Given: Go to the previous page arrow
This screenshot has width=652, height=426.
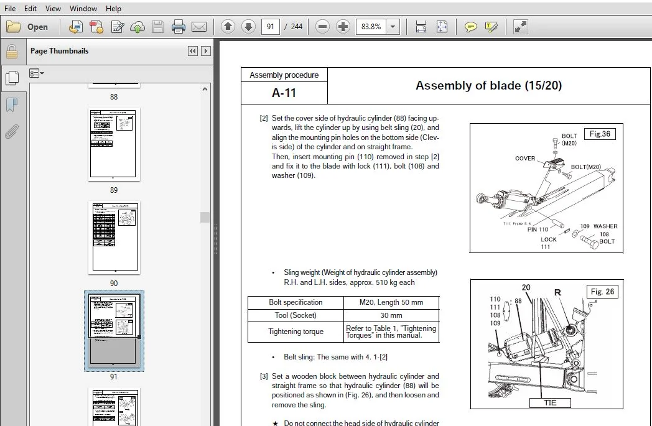Looking at the screenshot, I should (x=228, y=27).
